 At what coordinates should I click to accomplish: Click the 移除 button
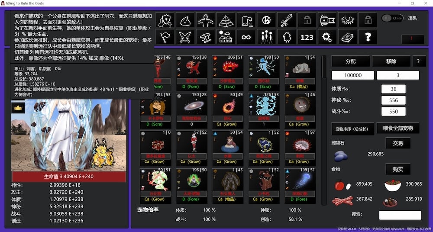[x=391, y=61]
